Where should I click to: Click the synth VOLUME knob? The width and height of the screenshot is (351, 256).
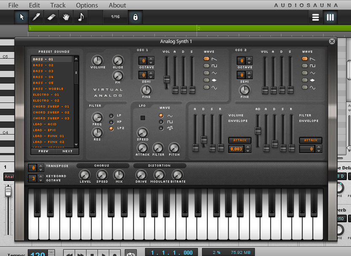(x=97, y=60)
